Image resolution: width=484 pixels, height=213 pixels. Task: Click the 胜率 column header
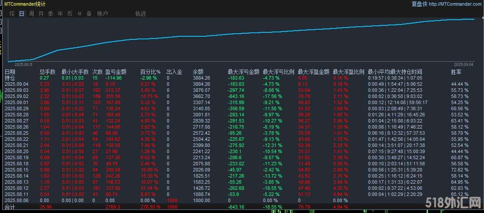(456, 72)
